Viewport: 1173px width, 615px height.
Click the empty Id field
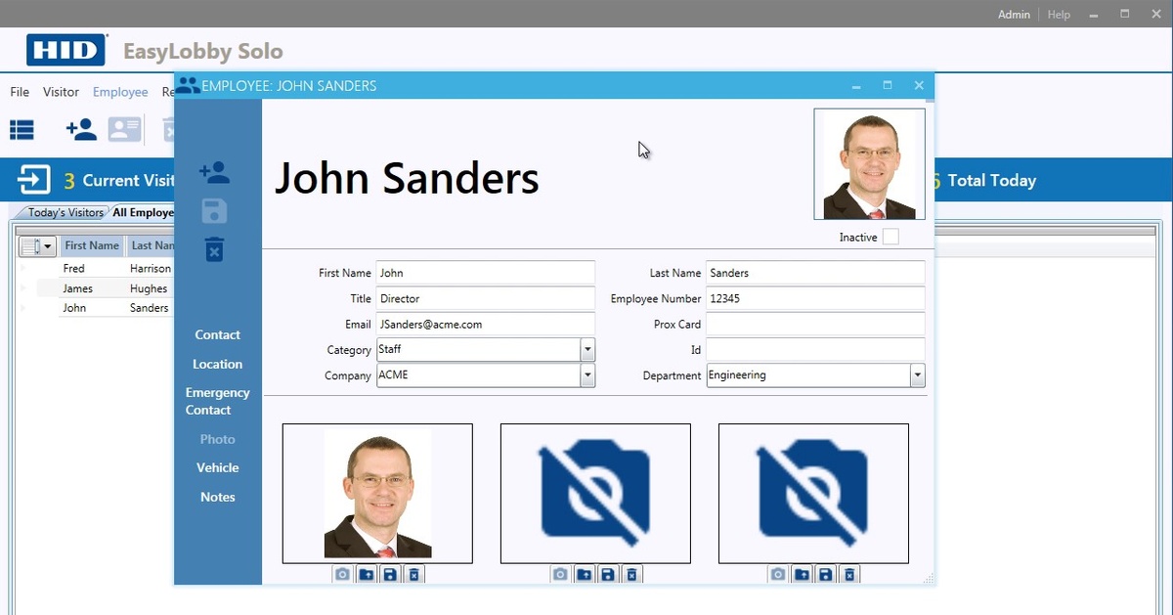815,349
